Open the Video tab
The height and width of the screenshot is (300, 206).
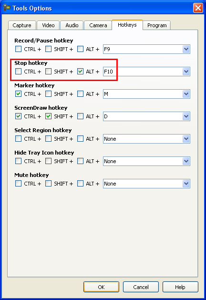tap(48, 25)
